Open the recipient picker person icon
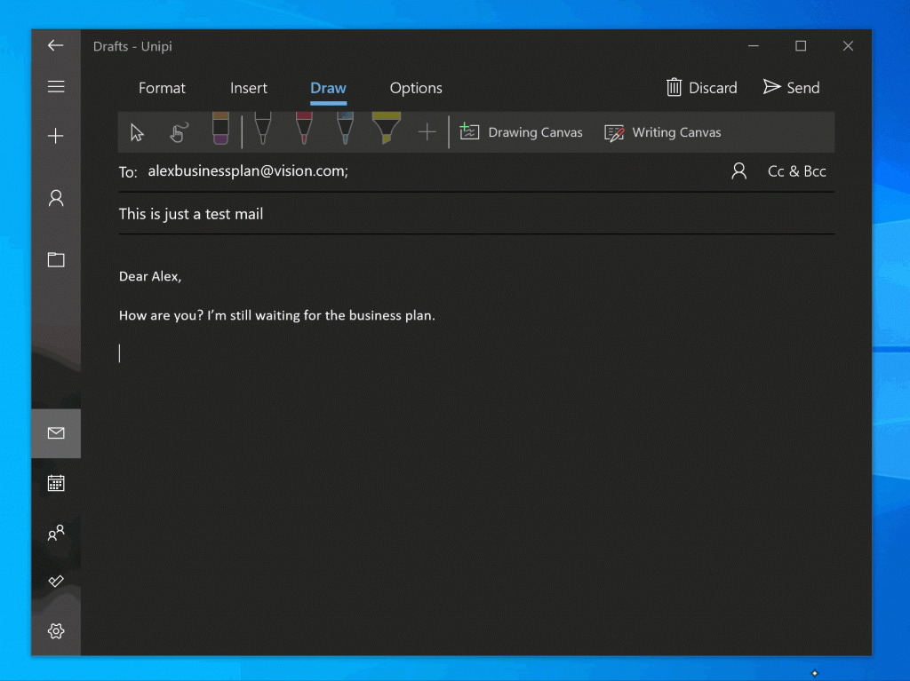This screenshot has height=681, width=910. [x=738, y=170]
